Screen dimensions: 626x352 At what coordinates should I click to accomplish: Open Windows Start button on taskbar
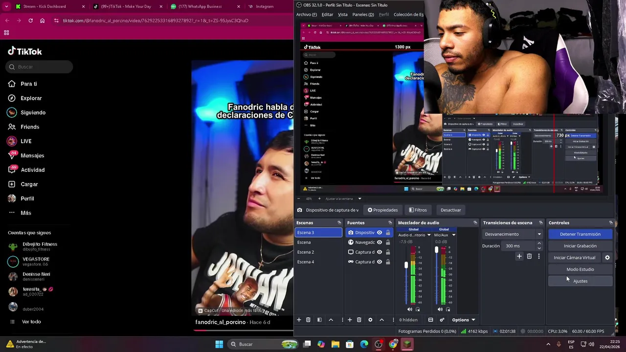[x=219, y=344]
